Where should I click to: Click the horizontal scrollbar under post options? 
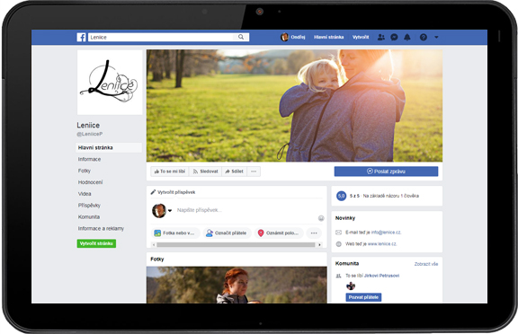coord(237,244)
